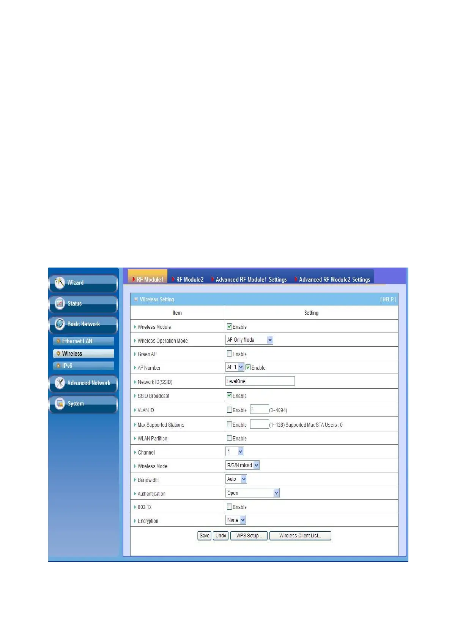
Task: Open Advanced RF Module2 Settings tab
Action: [x=332, y=279]
